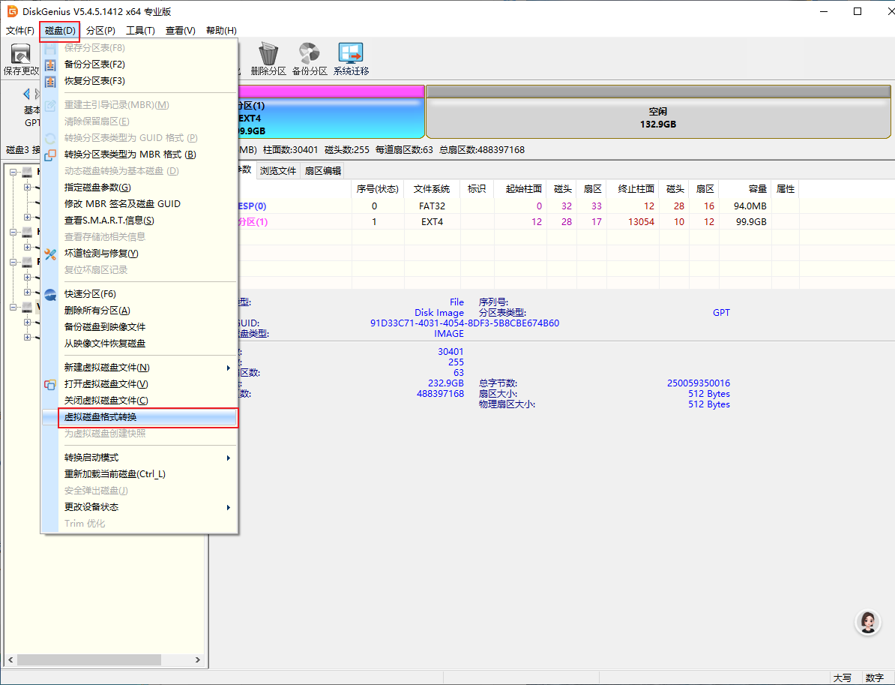Open the 文件(F) menu
Image resolution: width=895 pixels, height=685 pixels.
pyautogui.click(x=20, y=30)
